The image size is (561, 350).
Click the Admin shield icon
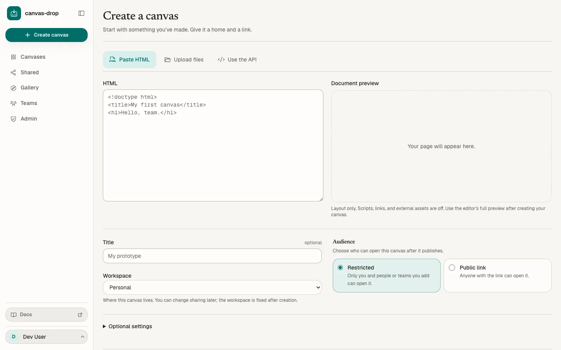point(13,119)
